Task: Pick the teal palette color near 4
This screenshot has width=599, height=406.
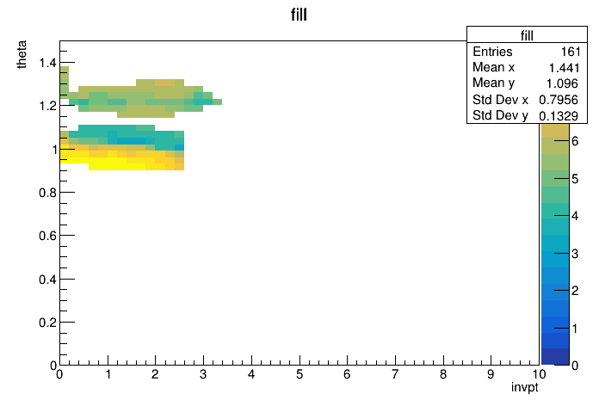Action: (x=555, y=211)
